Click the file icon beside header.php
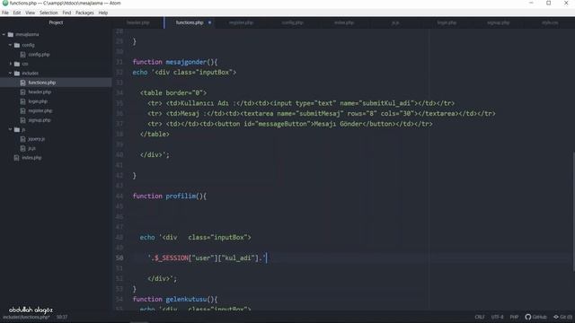This screenshot has width=575, height=323. 22,92
